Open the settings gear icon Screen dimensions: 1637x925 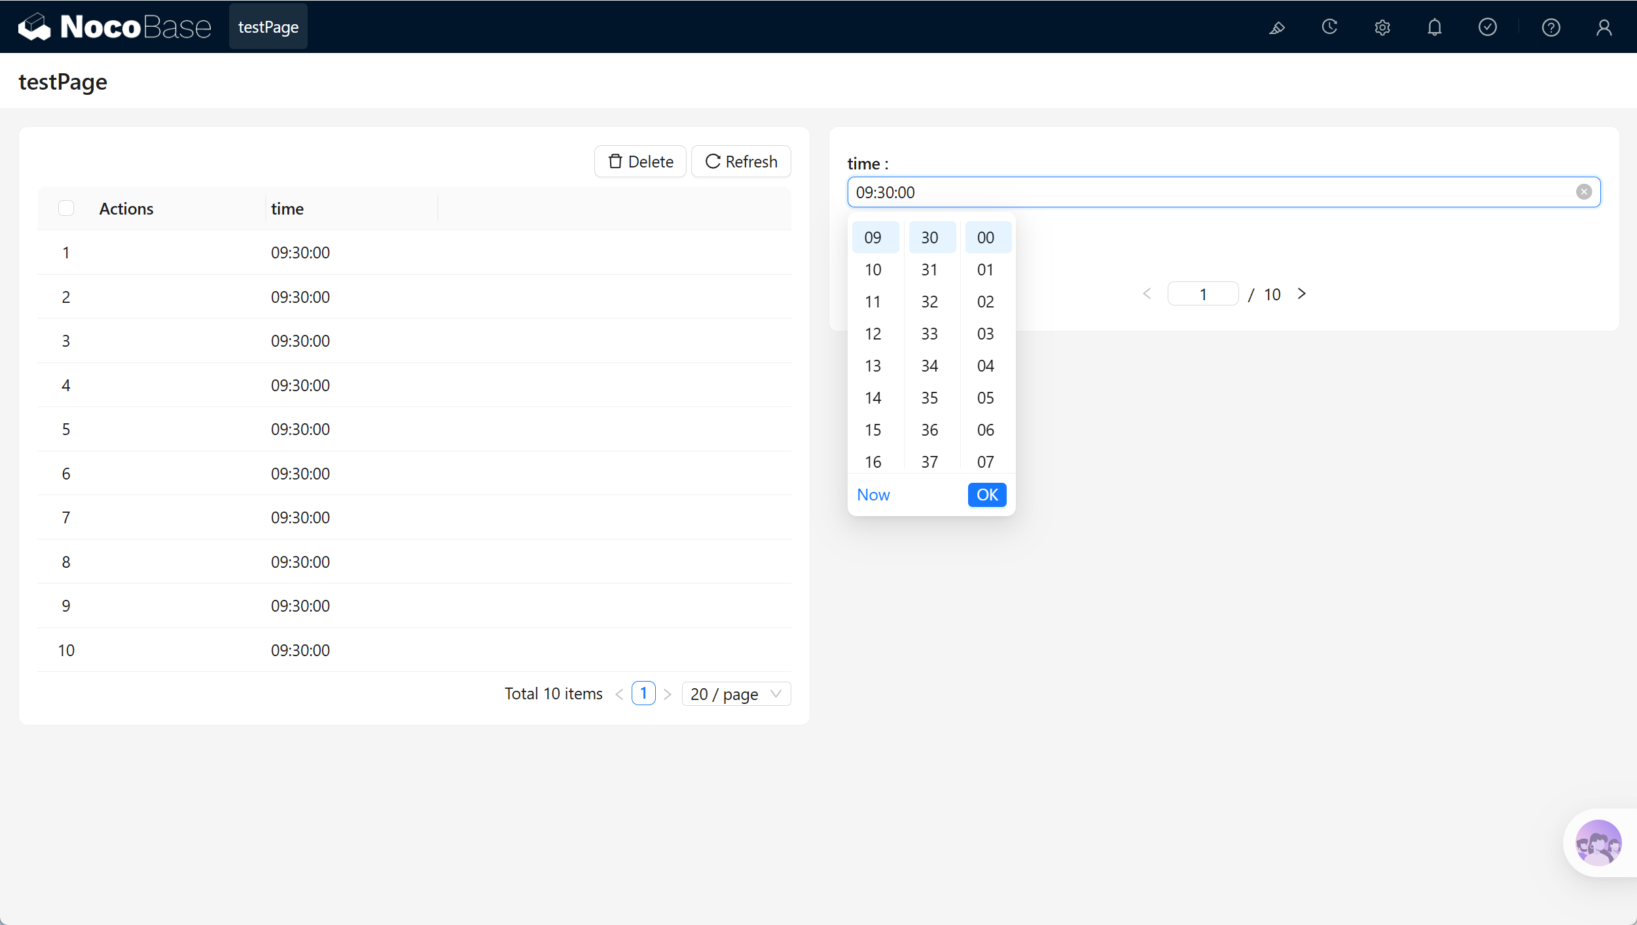1382,27
